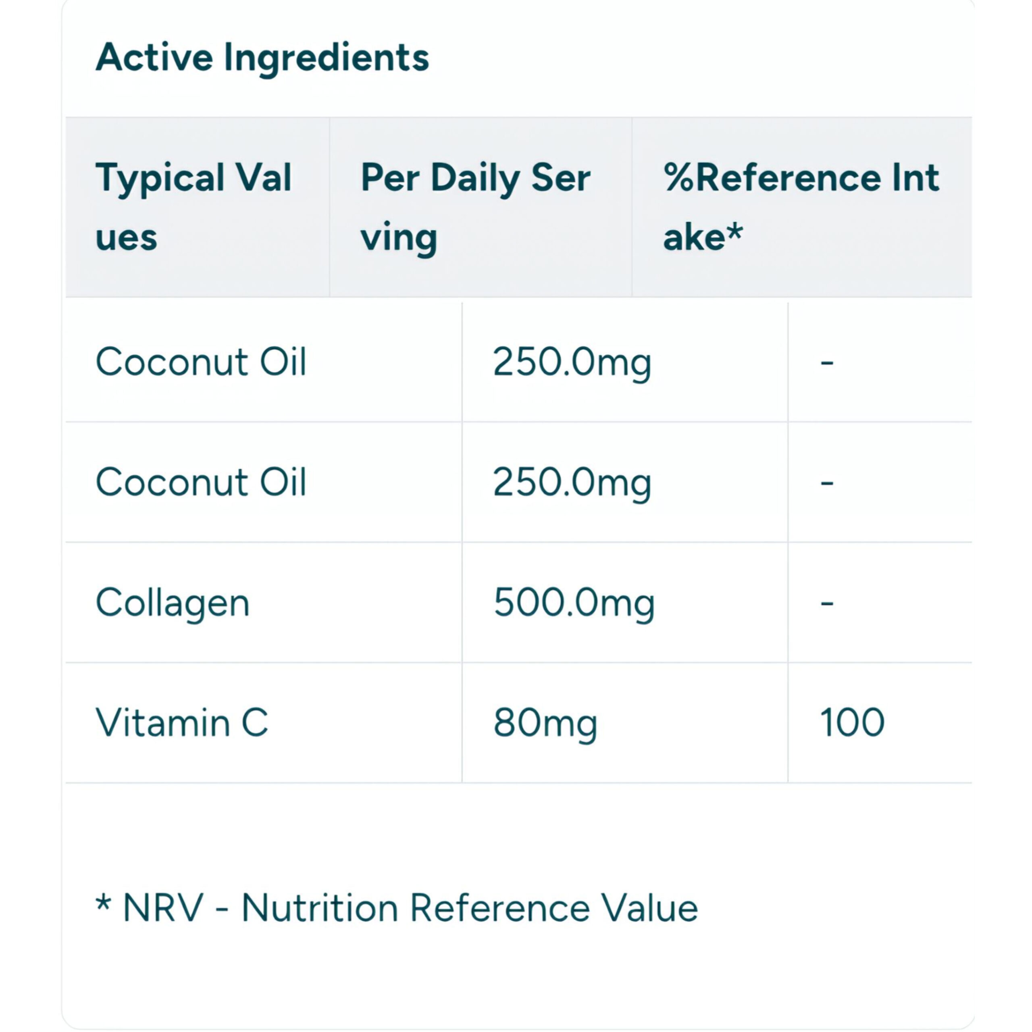Click the dash in the Collagen row
This screenshot has height=1032, width=1032.
[x=827, y=603]
